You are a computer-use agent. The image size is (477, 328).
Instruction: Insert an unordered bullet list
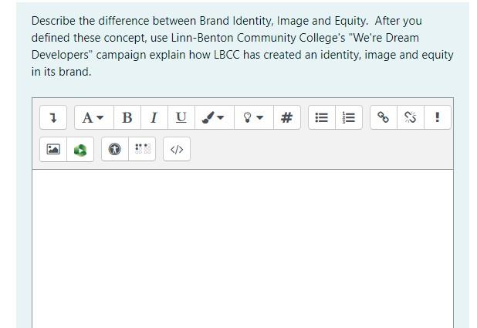pos(322,117)
